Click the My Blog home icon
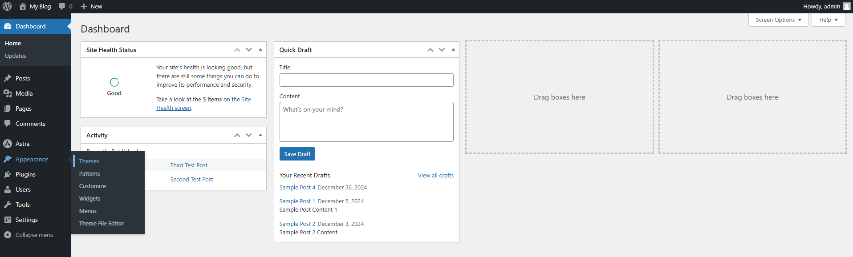Image resolution: width=853 pixels, height=257 pixels. 23,6
